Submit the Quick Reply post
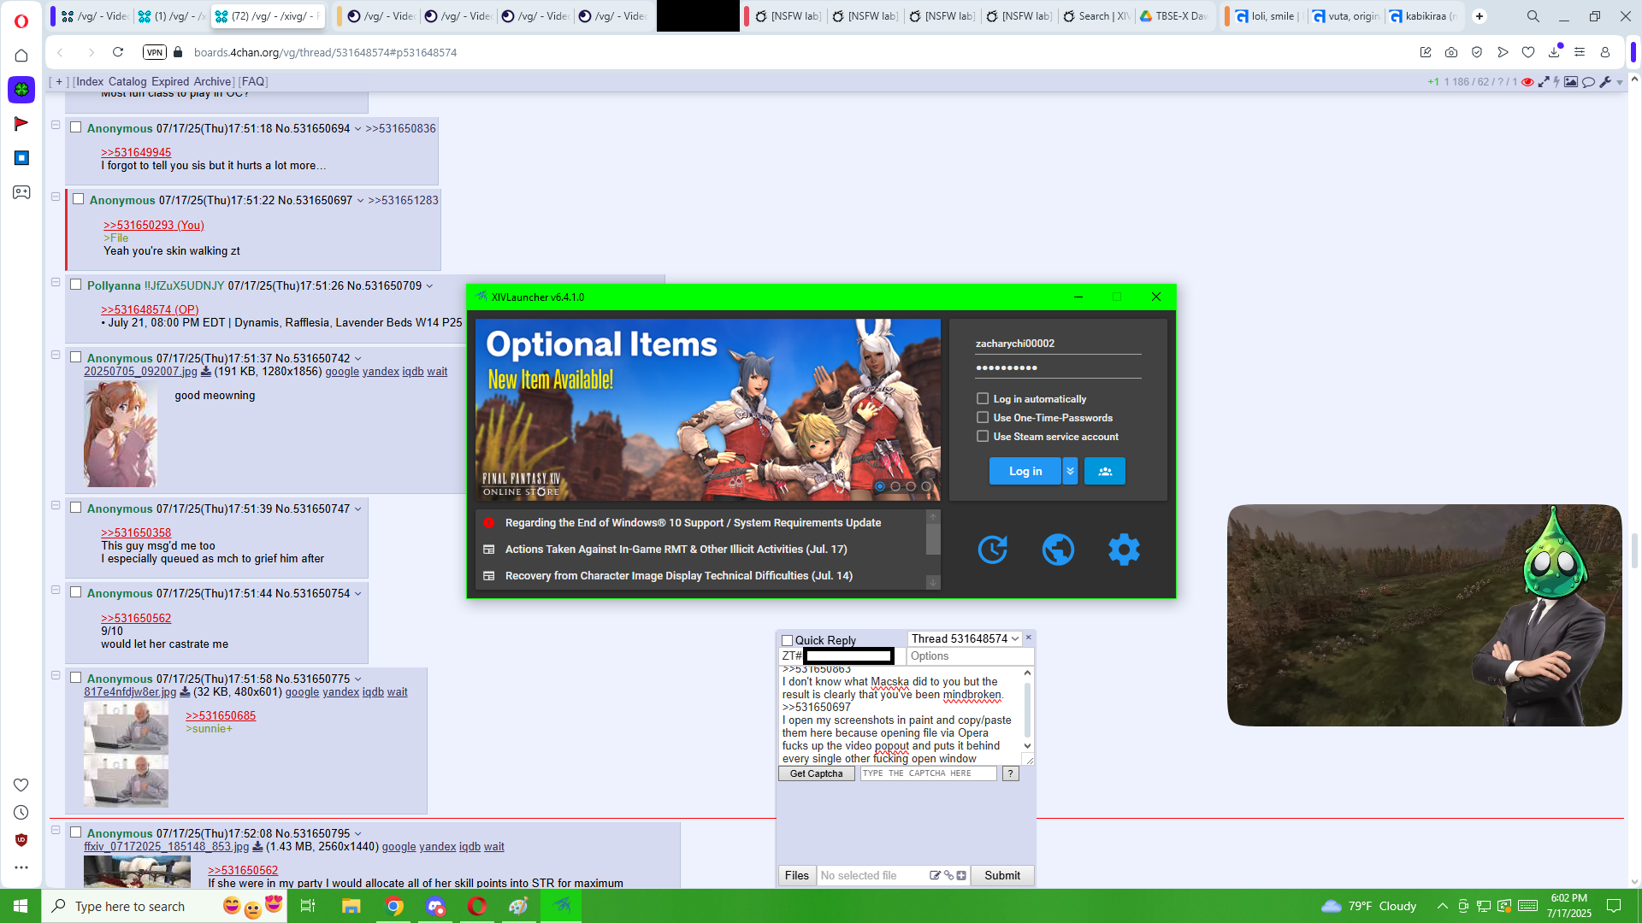 pyautogui.click(x=1001, y=875)
